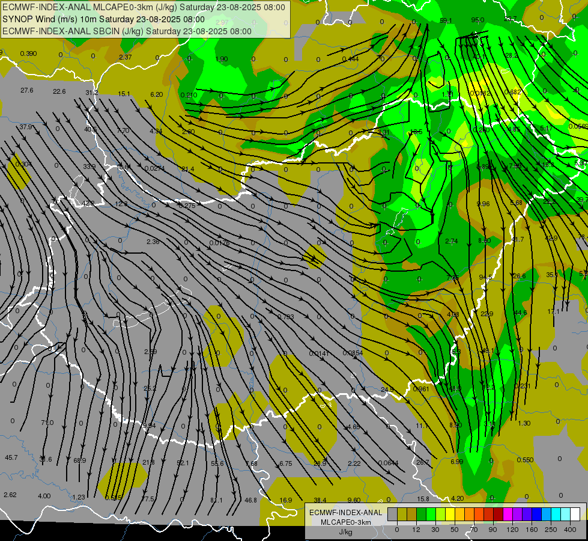Click the legend tick label 400
Image resolution: width=588 pixels, height=541 pixels.
click(570, 530)
